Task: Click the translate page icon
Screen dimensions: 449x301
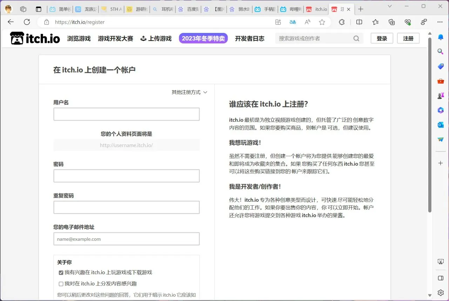Action: [293, 22]
